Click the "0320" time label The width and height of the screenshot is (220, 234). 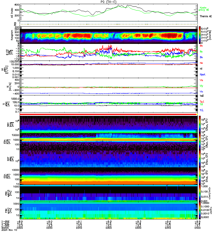point(138,228)
